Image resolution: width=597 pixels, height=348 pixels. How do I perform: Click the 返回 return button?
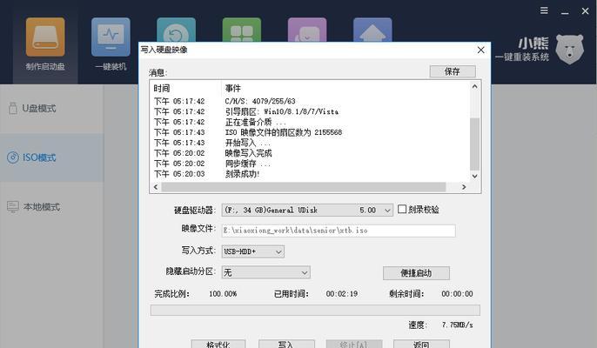(x=421, y=344)
